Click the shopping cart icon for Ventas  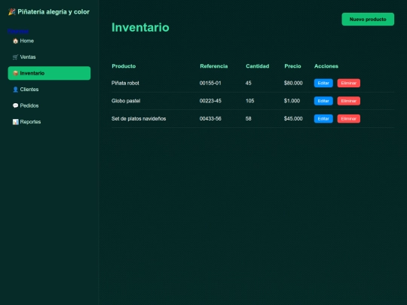[15, 57]
